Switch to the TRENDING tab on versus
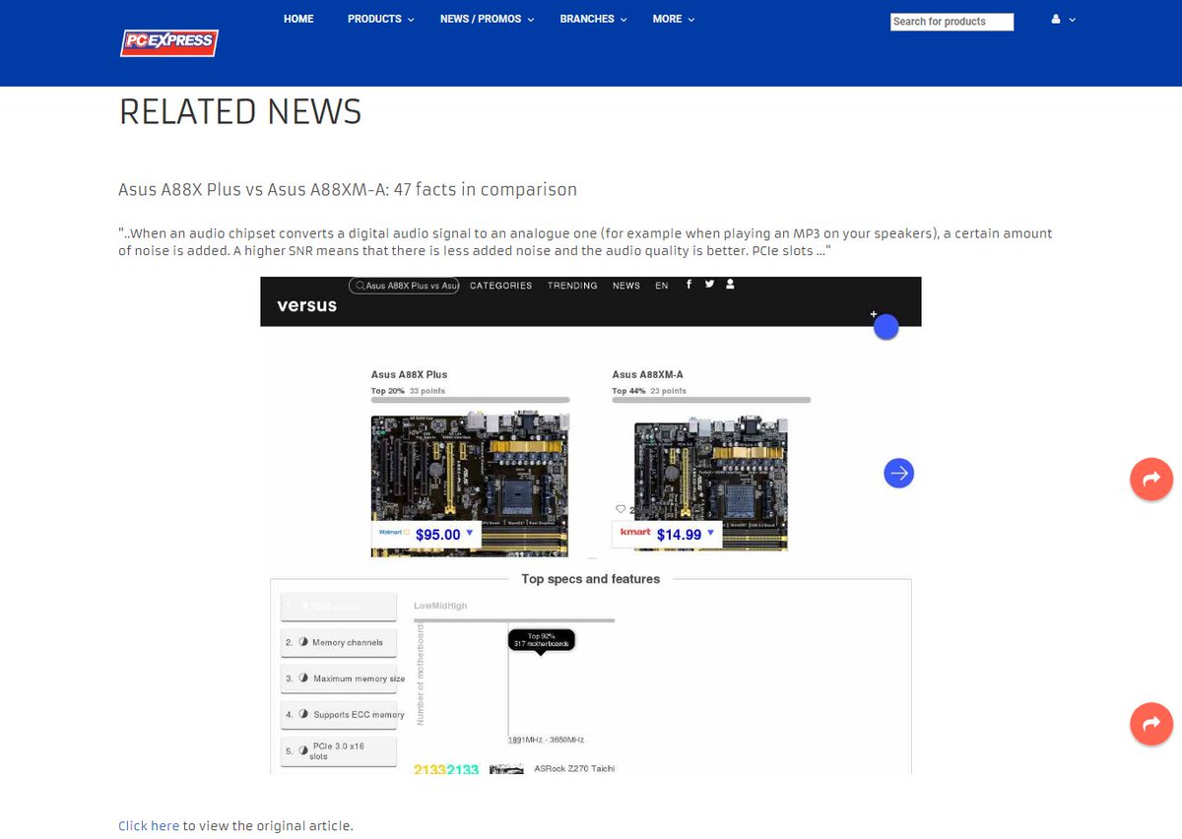1182x839 pixels. (573, 285)
